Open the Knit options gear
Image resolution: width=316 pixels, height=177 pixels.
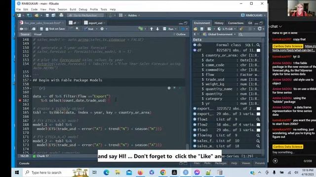click(102, 29)
